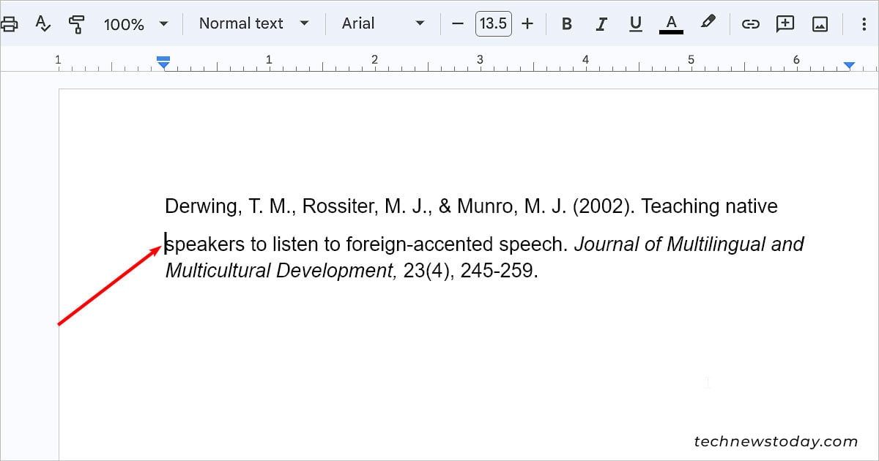The image size is (879, 461).
Task: Click "foreign-accented" in the citation
Action: pyautogui.click(x=420, y=244)
